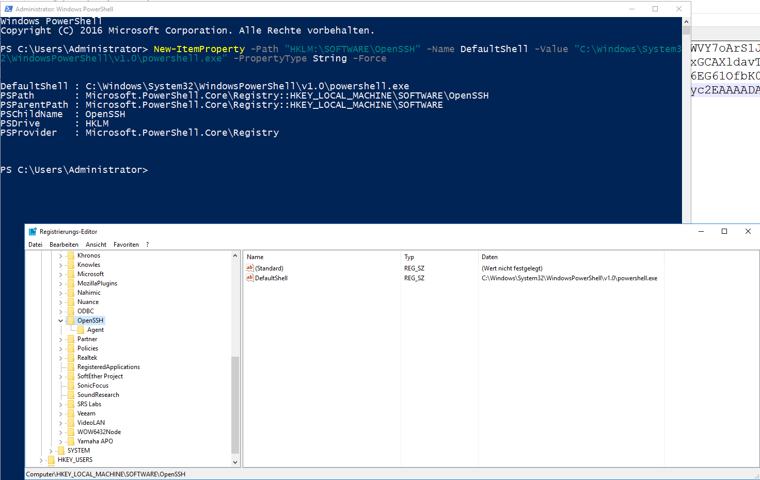Image resolution: width=760 pixels, height=480 pixels.
Task: Select the Agent tree item label
Action: (x=96, y=330)
